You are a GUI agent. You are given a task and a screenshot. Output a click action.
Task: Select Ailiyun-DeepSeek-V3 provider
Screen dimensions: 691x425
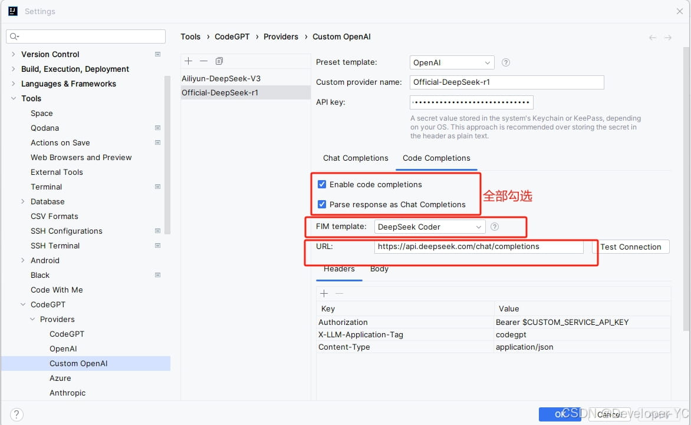point(245,79)
